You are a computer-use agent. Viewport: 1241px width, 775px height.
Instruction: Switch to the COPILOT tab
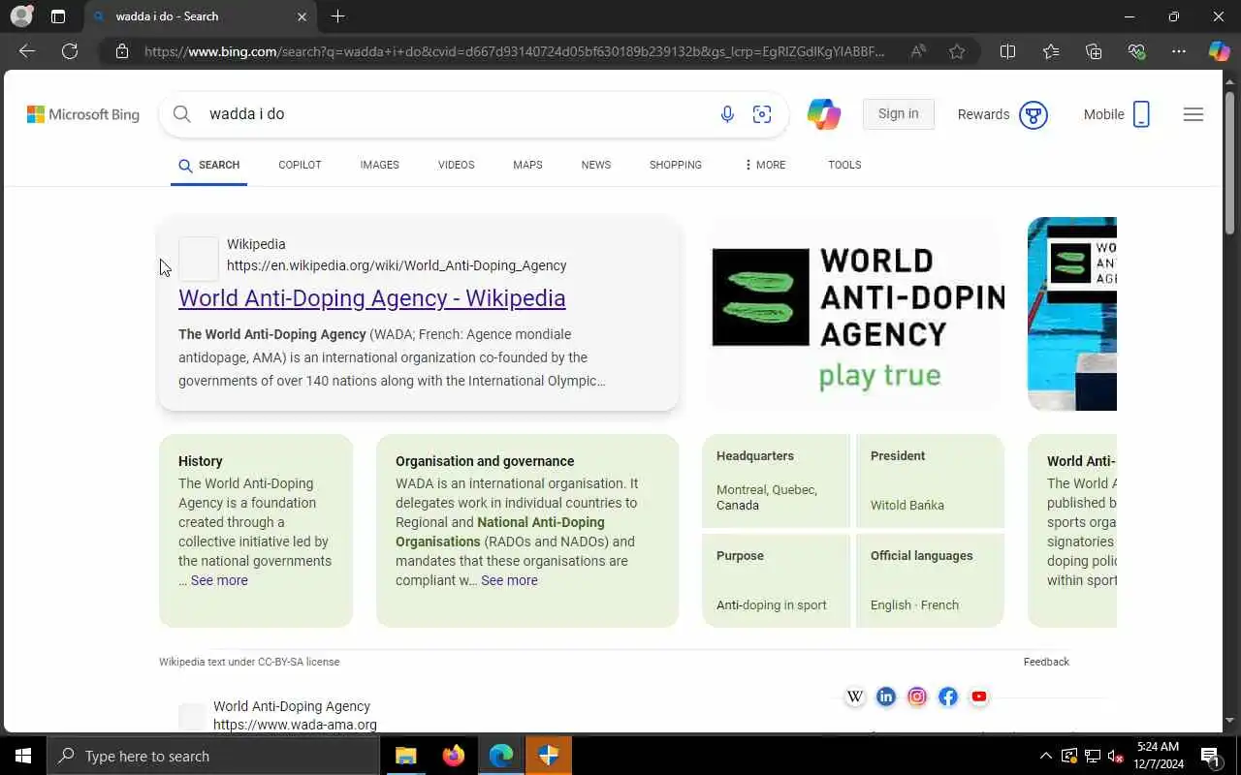click(x=300, y=165)
